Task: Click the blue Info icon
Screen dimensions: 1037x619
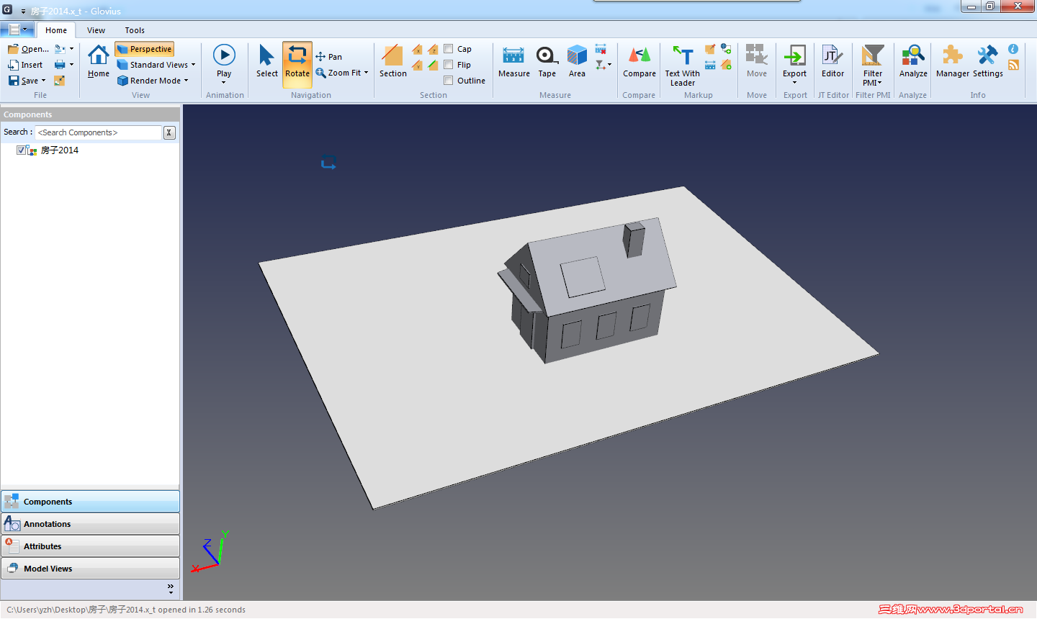Action: pos(1013,49)
